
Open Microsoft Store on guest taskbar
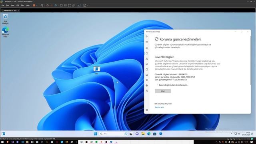tap(155, 134)
